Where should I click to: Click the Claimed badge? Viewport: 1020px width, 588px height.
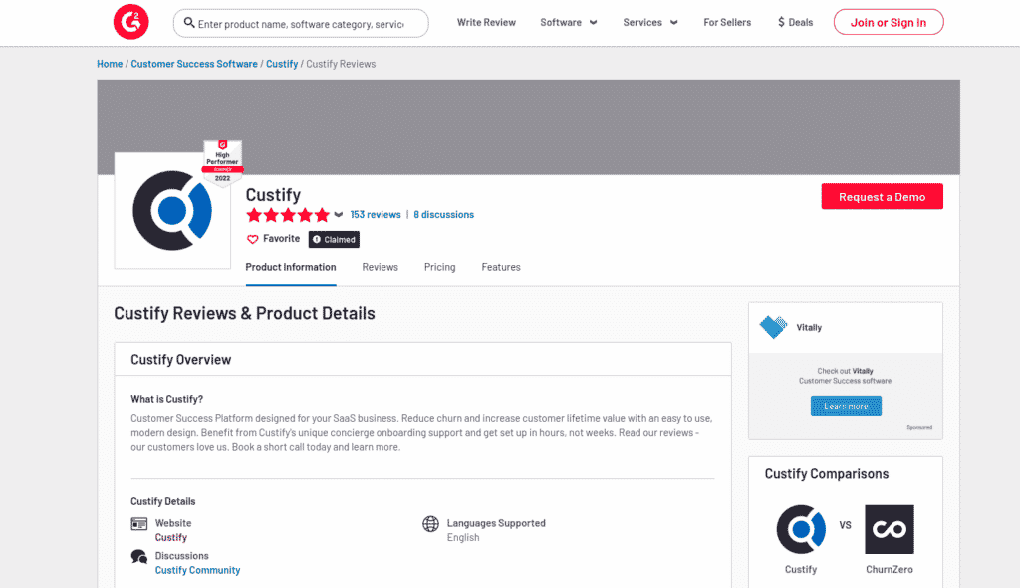point(334,239)
